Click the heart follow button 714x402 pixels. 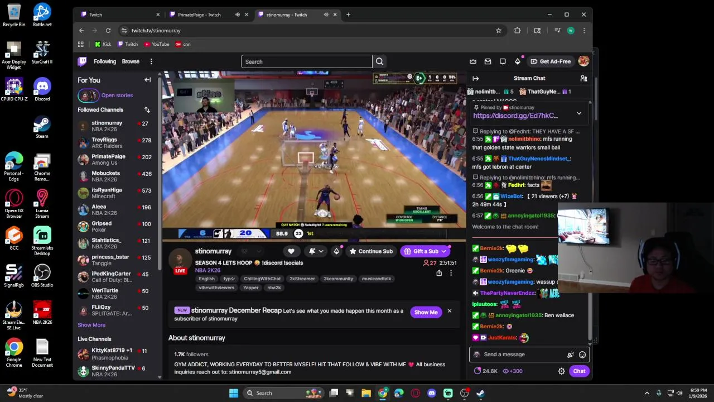291,251
